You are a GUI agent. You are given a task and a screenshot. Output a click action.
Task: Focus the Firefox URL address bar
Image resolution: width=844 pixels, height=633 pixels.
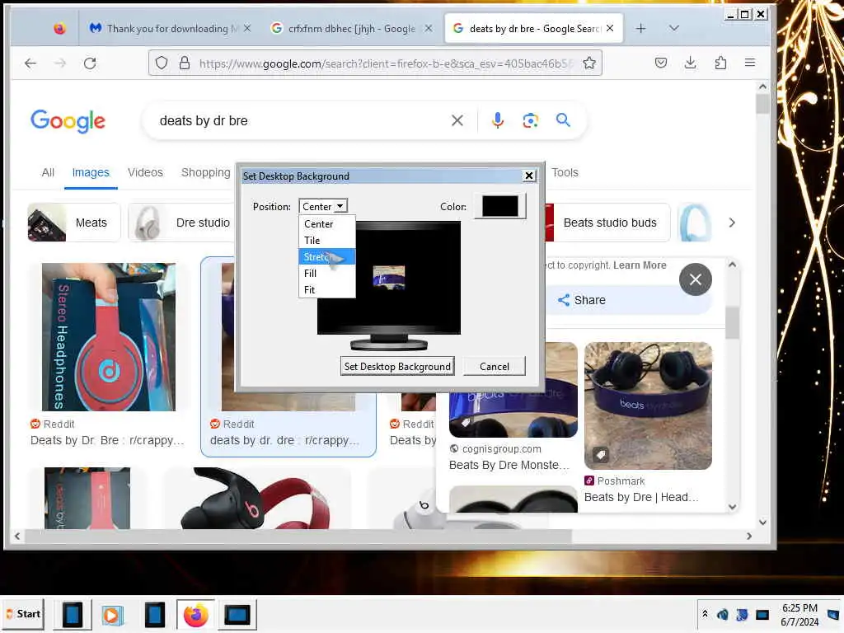384,63
